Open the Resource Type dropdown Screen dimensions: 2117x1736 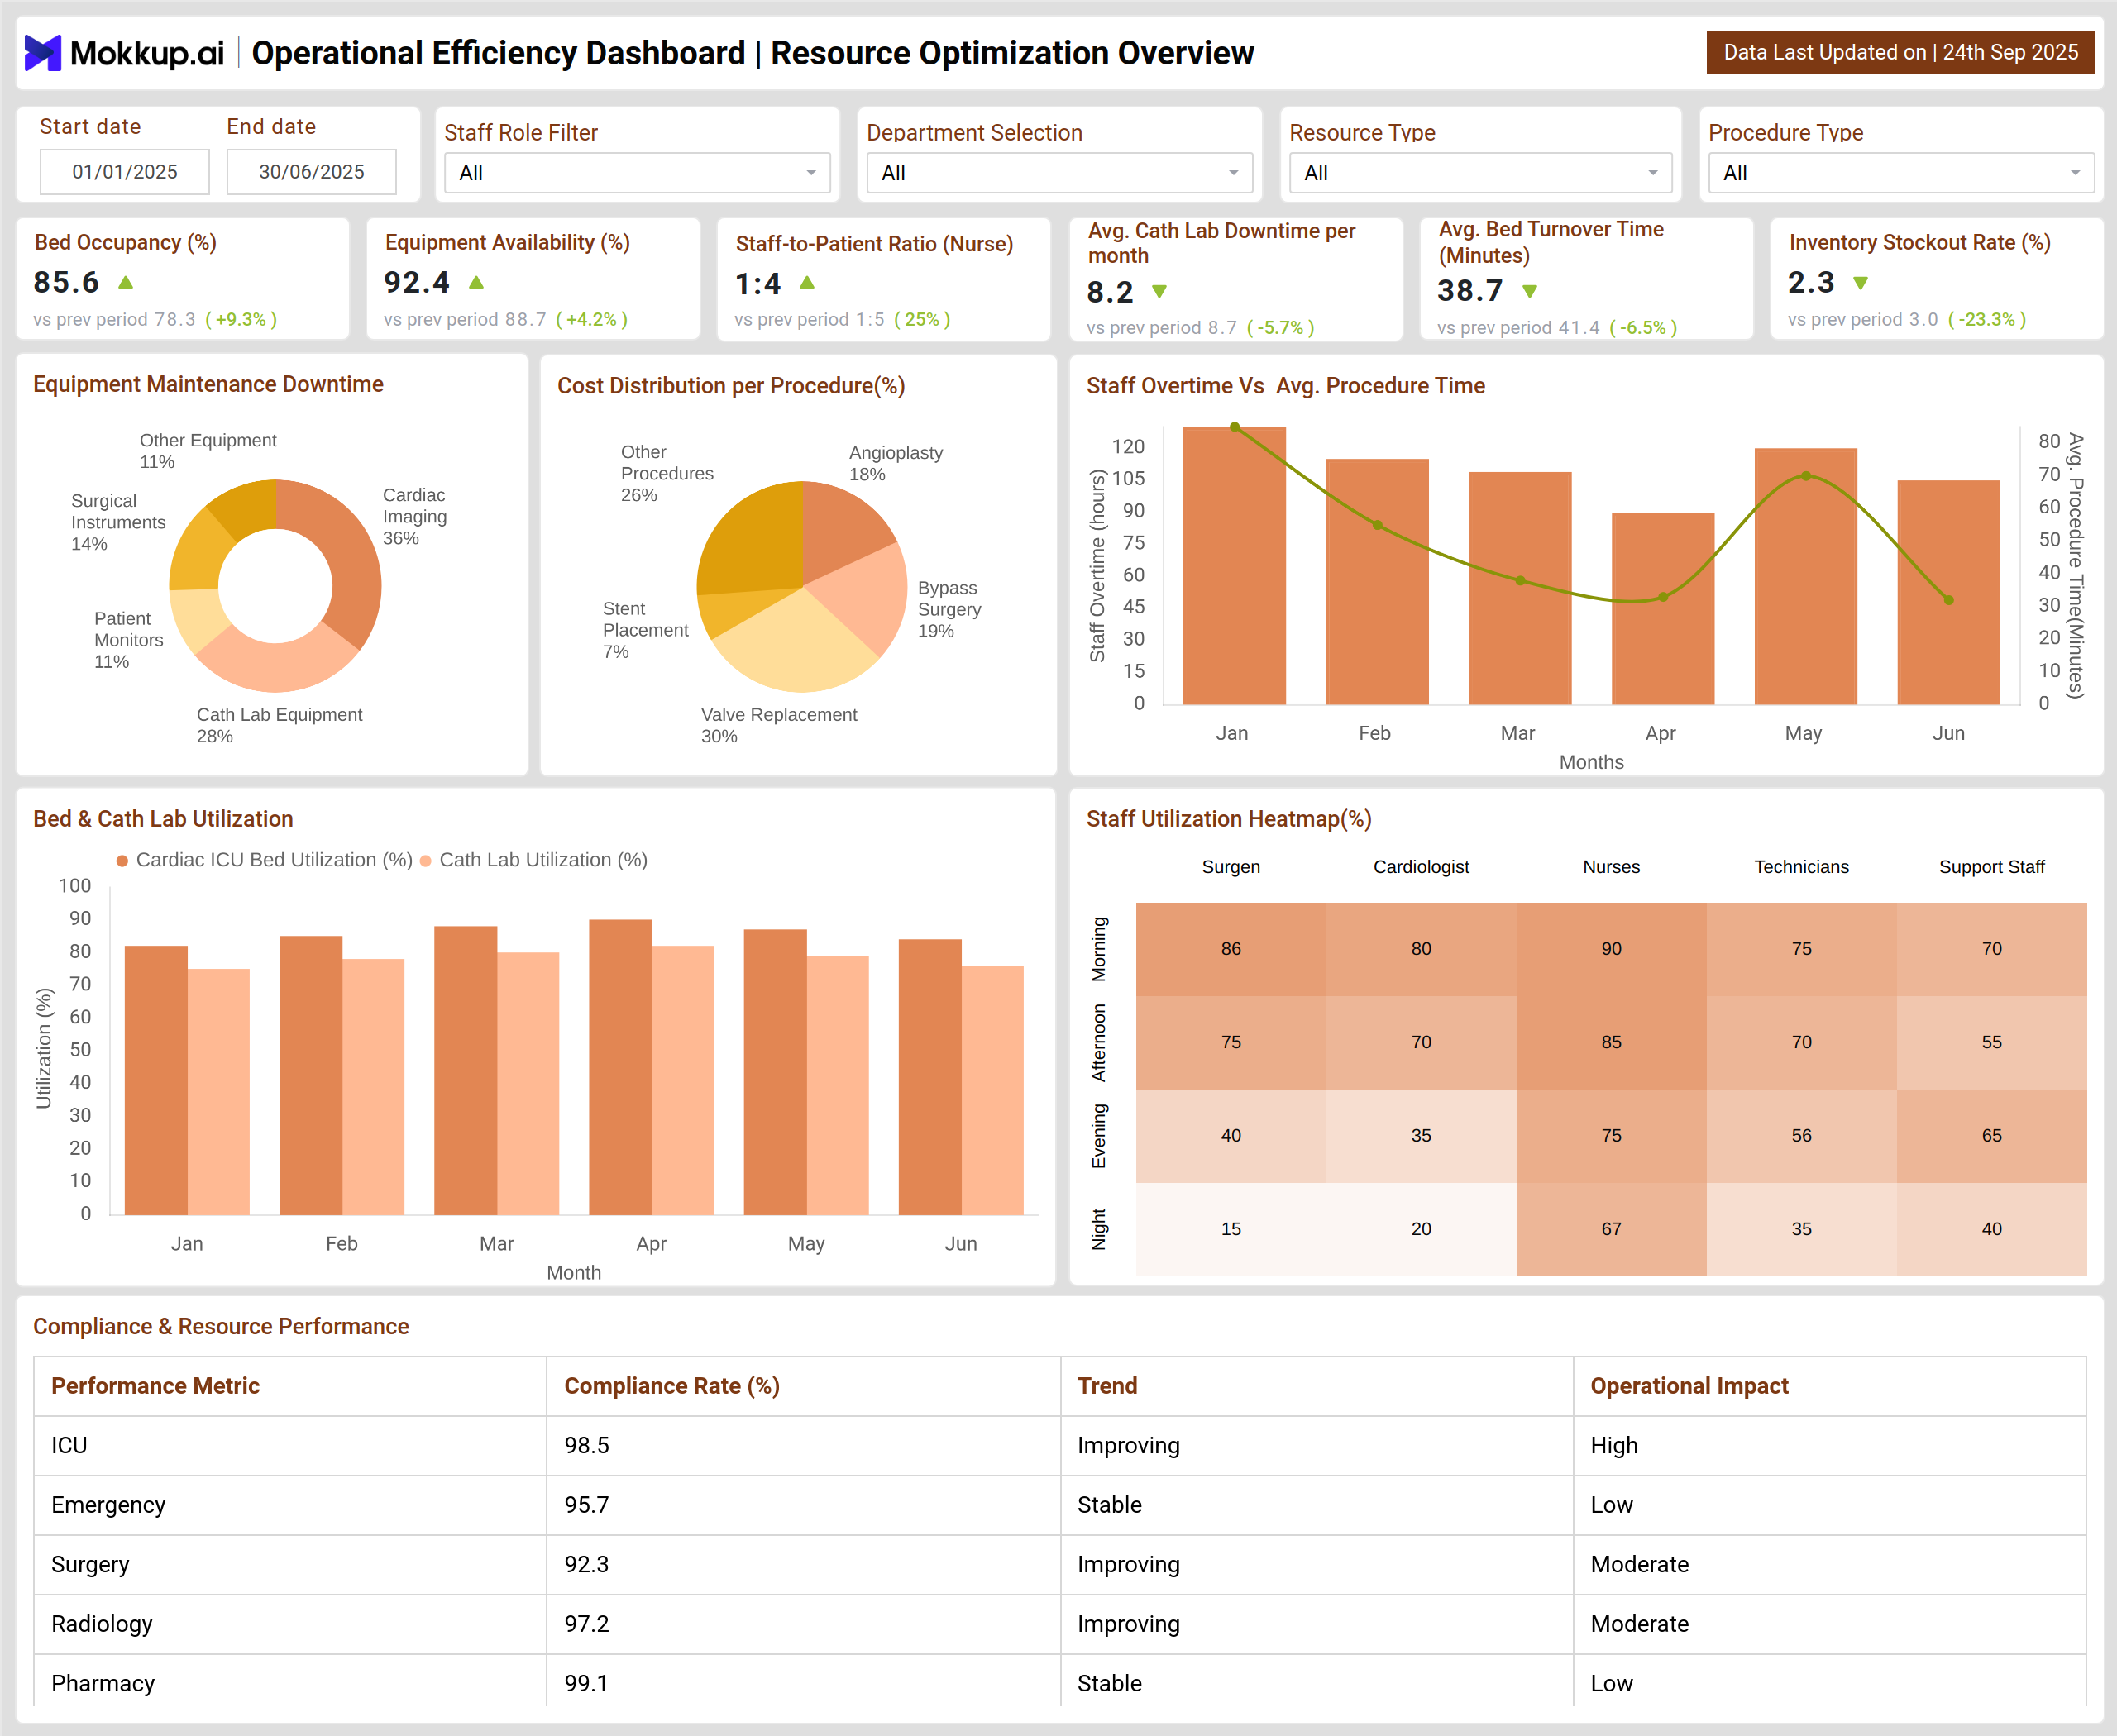pyautogui.click(x=1481, y=173)
